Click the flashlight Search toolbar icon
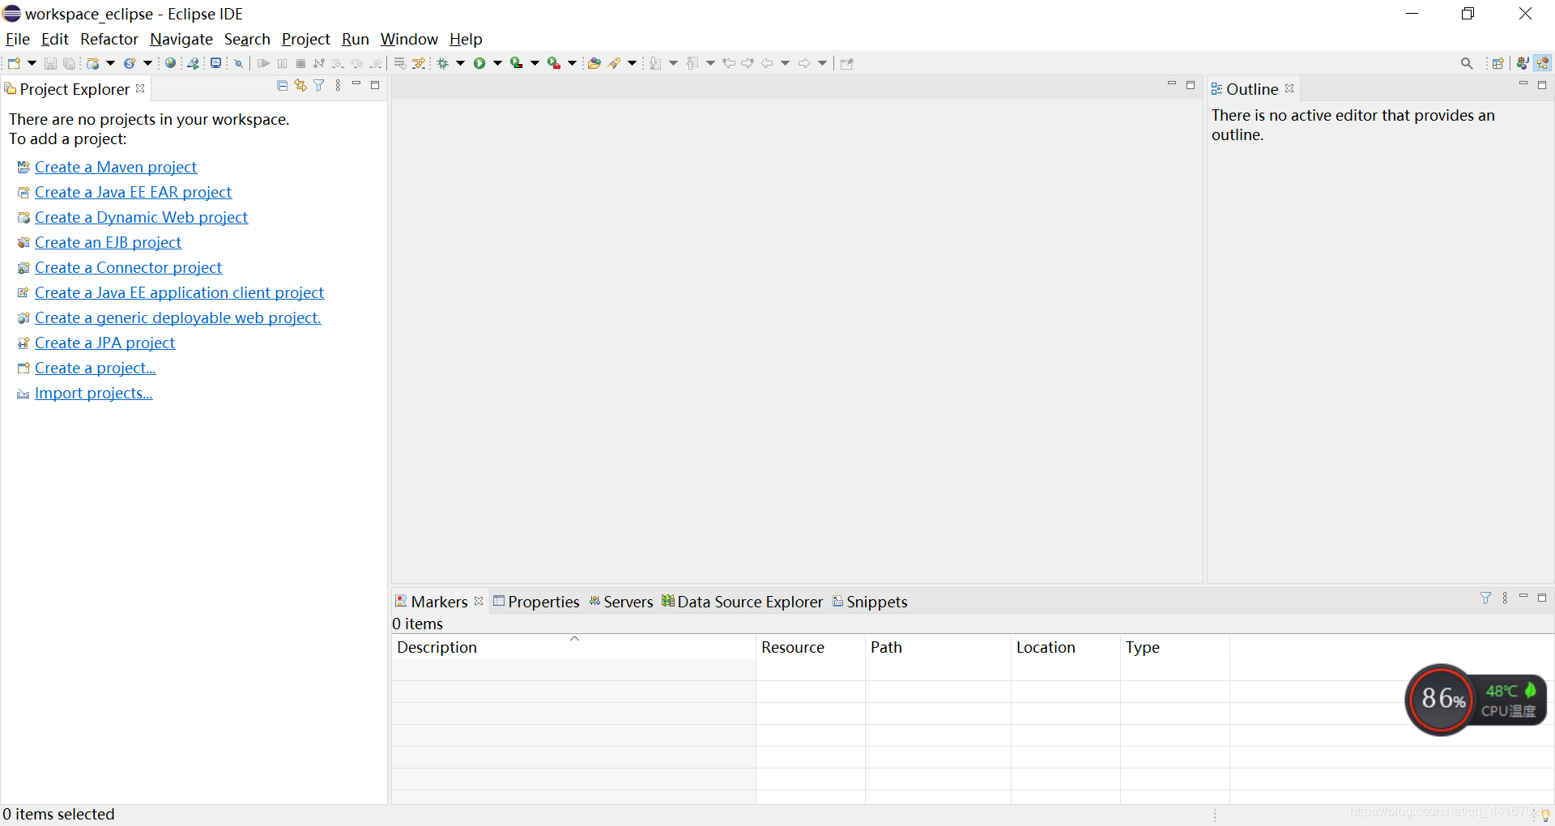Viewport: 1555px width, 826px height. (x=615, y=63)
